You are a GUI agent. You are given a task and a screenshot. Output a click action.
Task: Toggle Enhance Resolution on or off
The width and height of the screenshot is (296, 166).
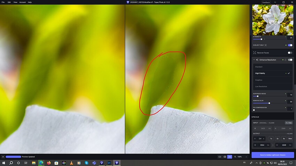click(290, 60)
